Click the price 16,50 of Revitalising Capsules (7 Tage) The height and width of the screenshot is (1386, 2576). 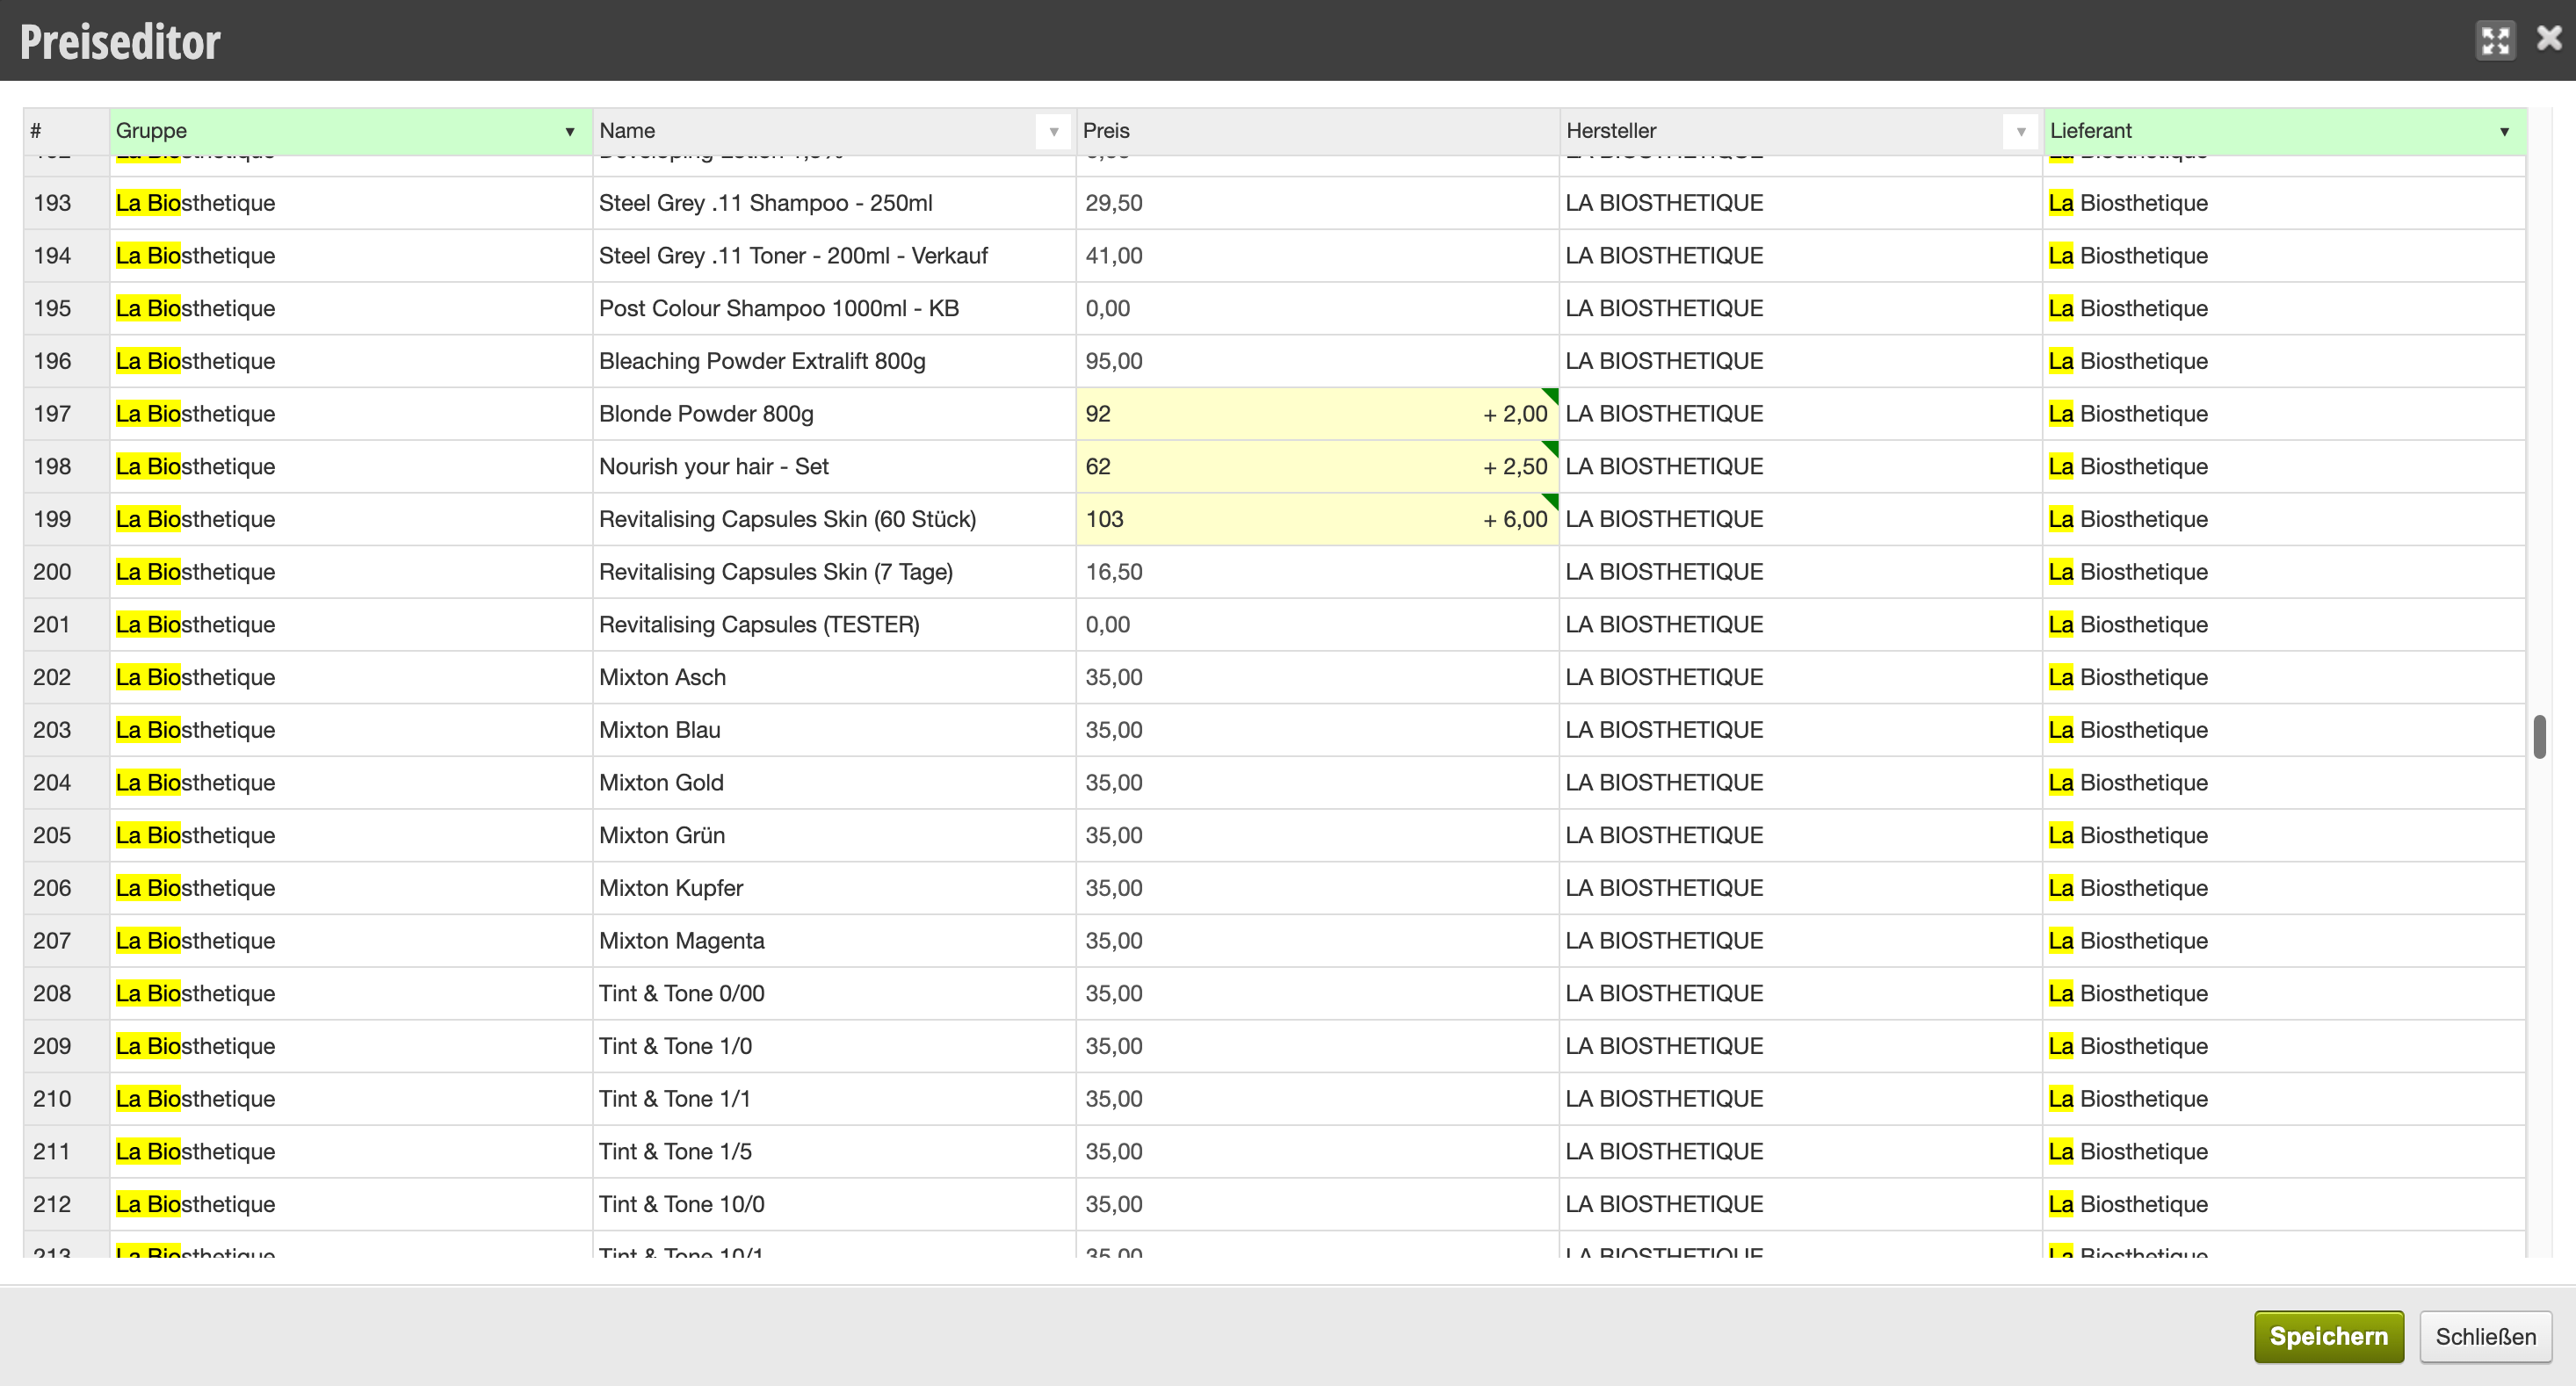(1317, 572)
